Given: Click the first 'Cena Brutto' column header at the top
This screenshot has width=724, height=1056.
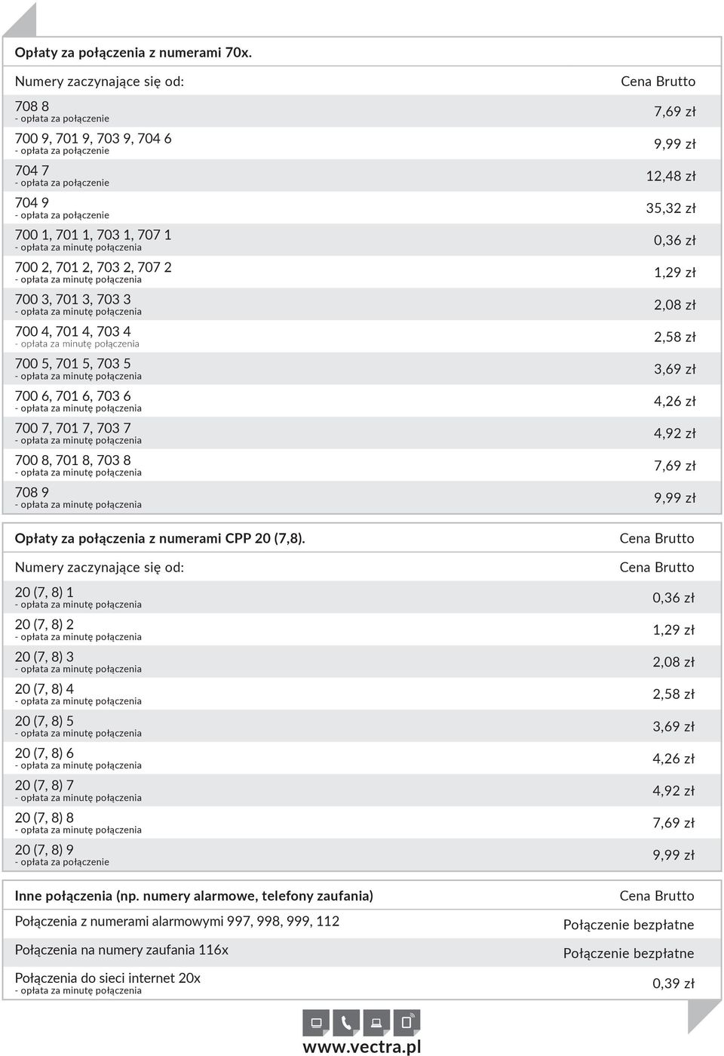Looking at the screenshot, I should (658, 81).
